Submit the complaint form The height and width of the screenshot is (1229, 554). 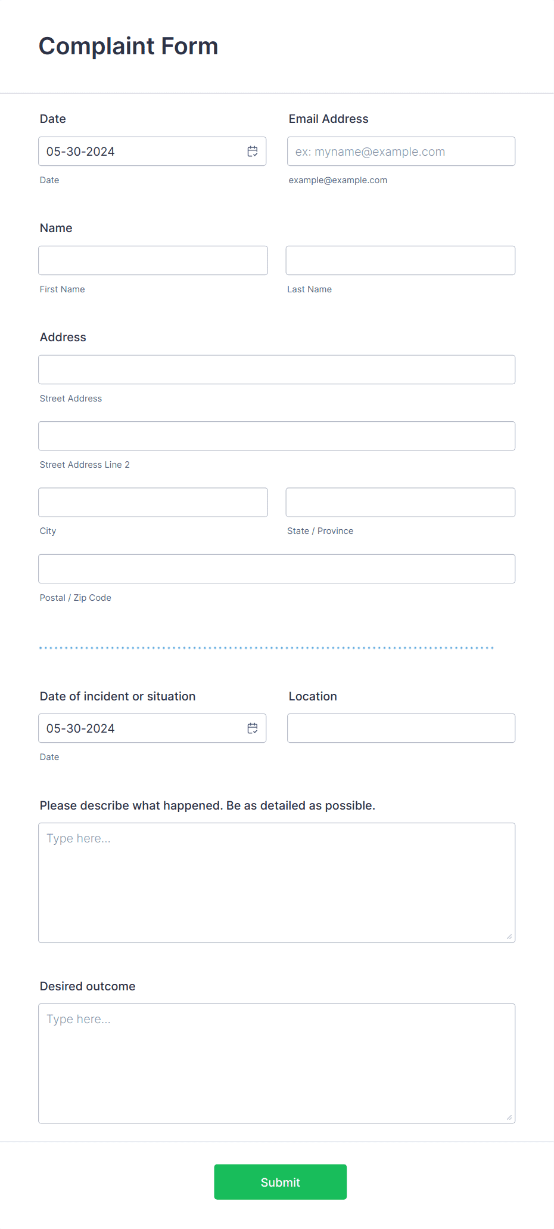point(281,1182)
